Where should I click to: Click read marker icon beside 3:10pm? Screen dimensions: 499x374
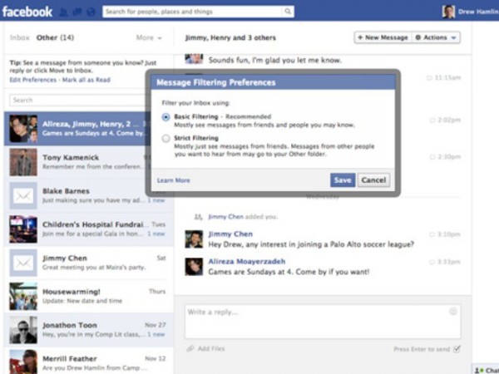tap(432, 234)
